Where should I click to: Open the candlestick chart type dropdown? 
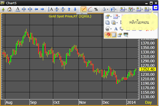click(113, 9)
